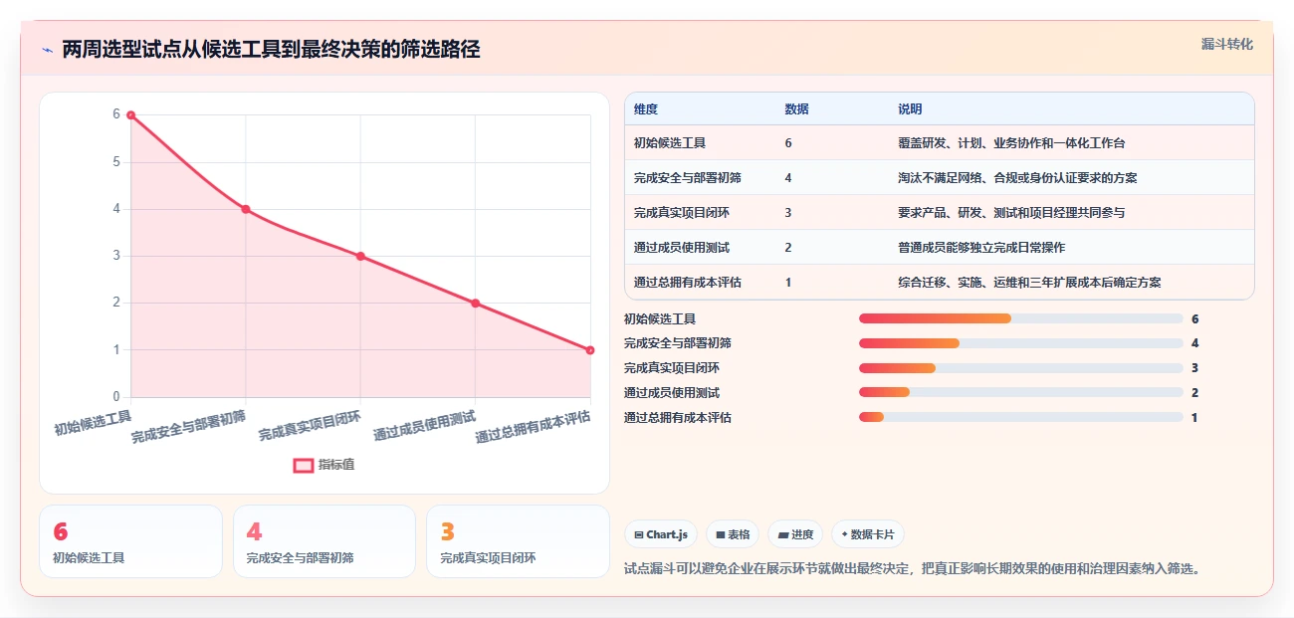Click the 完成安全与部署初筛 cell in the table
Image resolution: width=1294 pixels, height=618 pixels.
(688, 178)
